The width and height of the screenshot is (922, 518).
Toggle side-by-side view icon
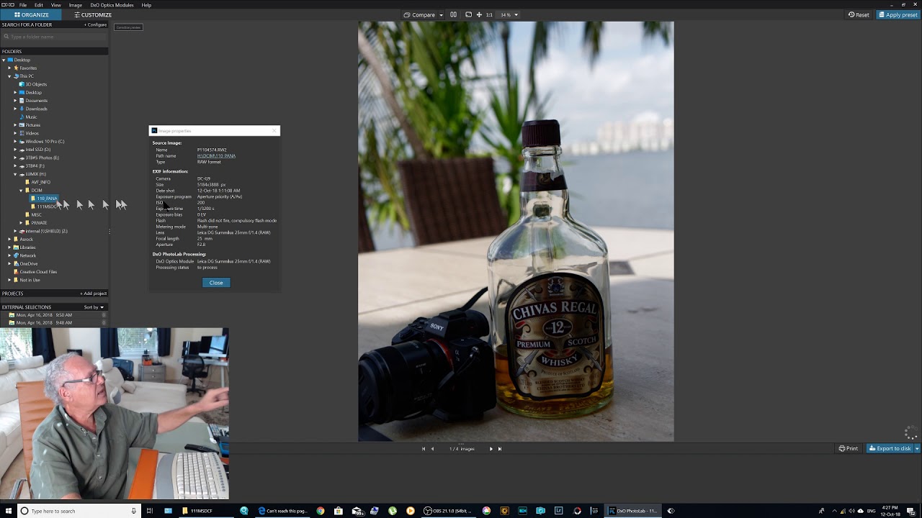(453, 14)
